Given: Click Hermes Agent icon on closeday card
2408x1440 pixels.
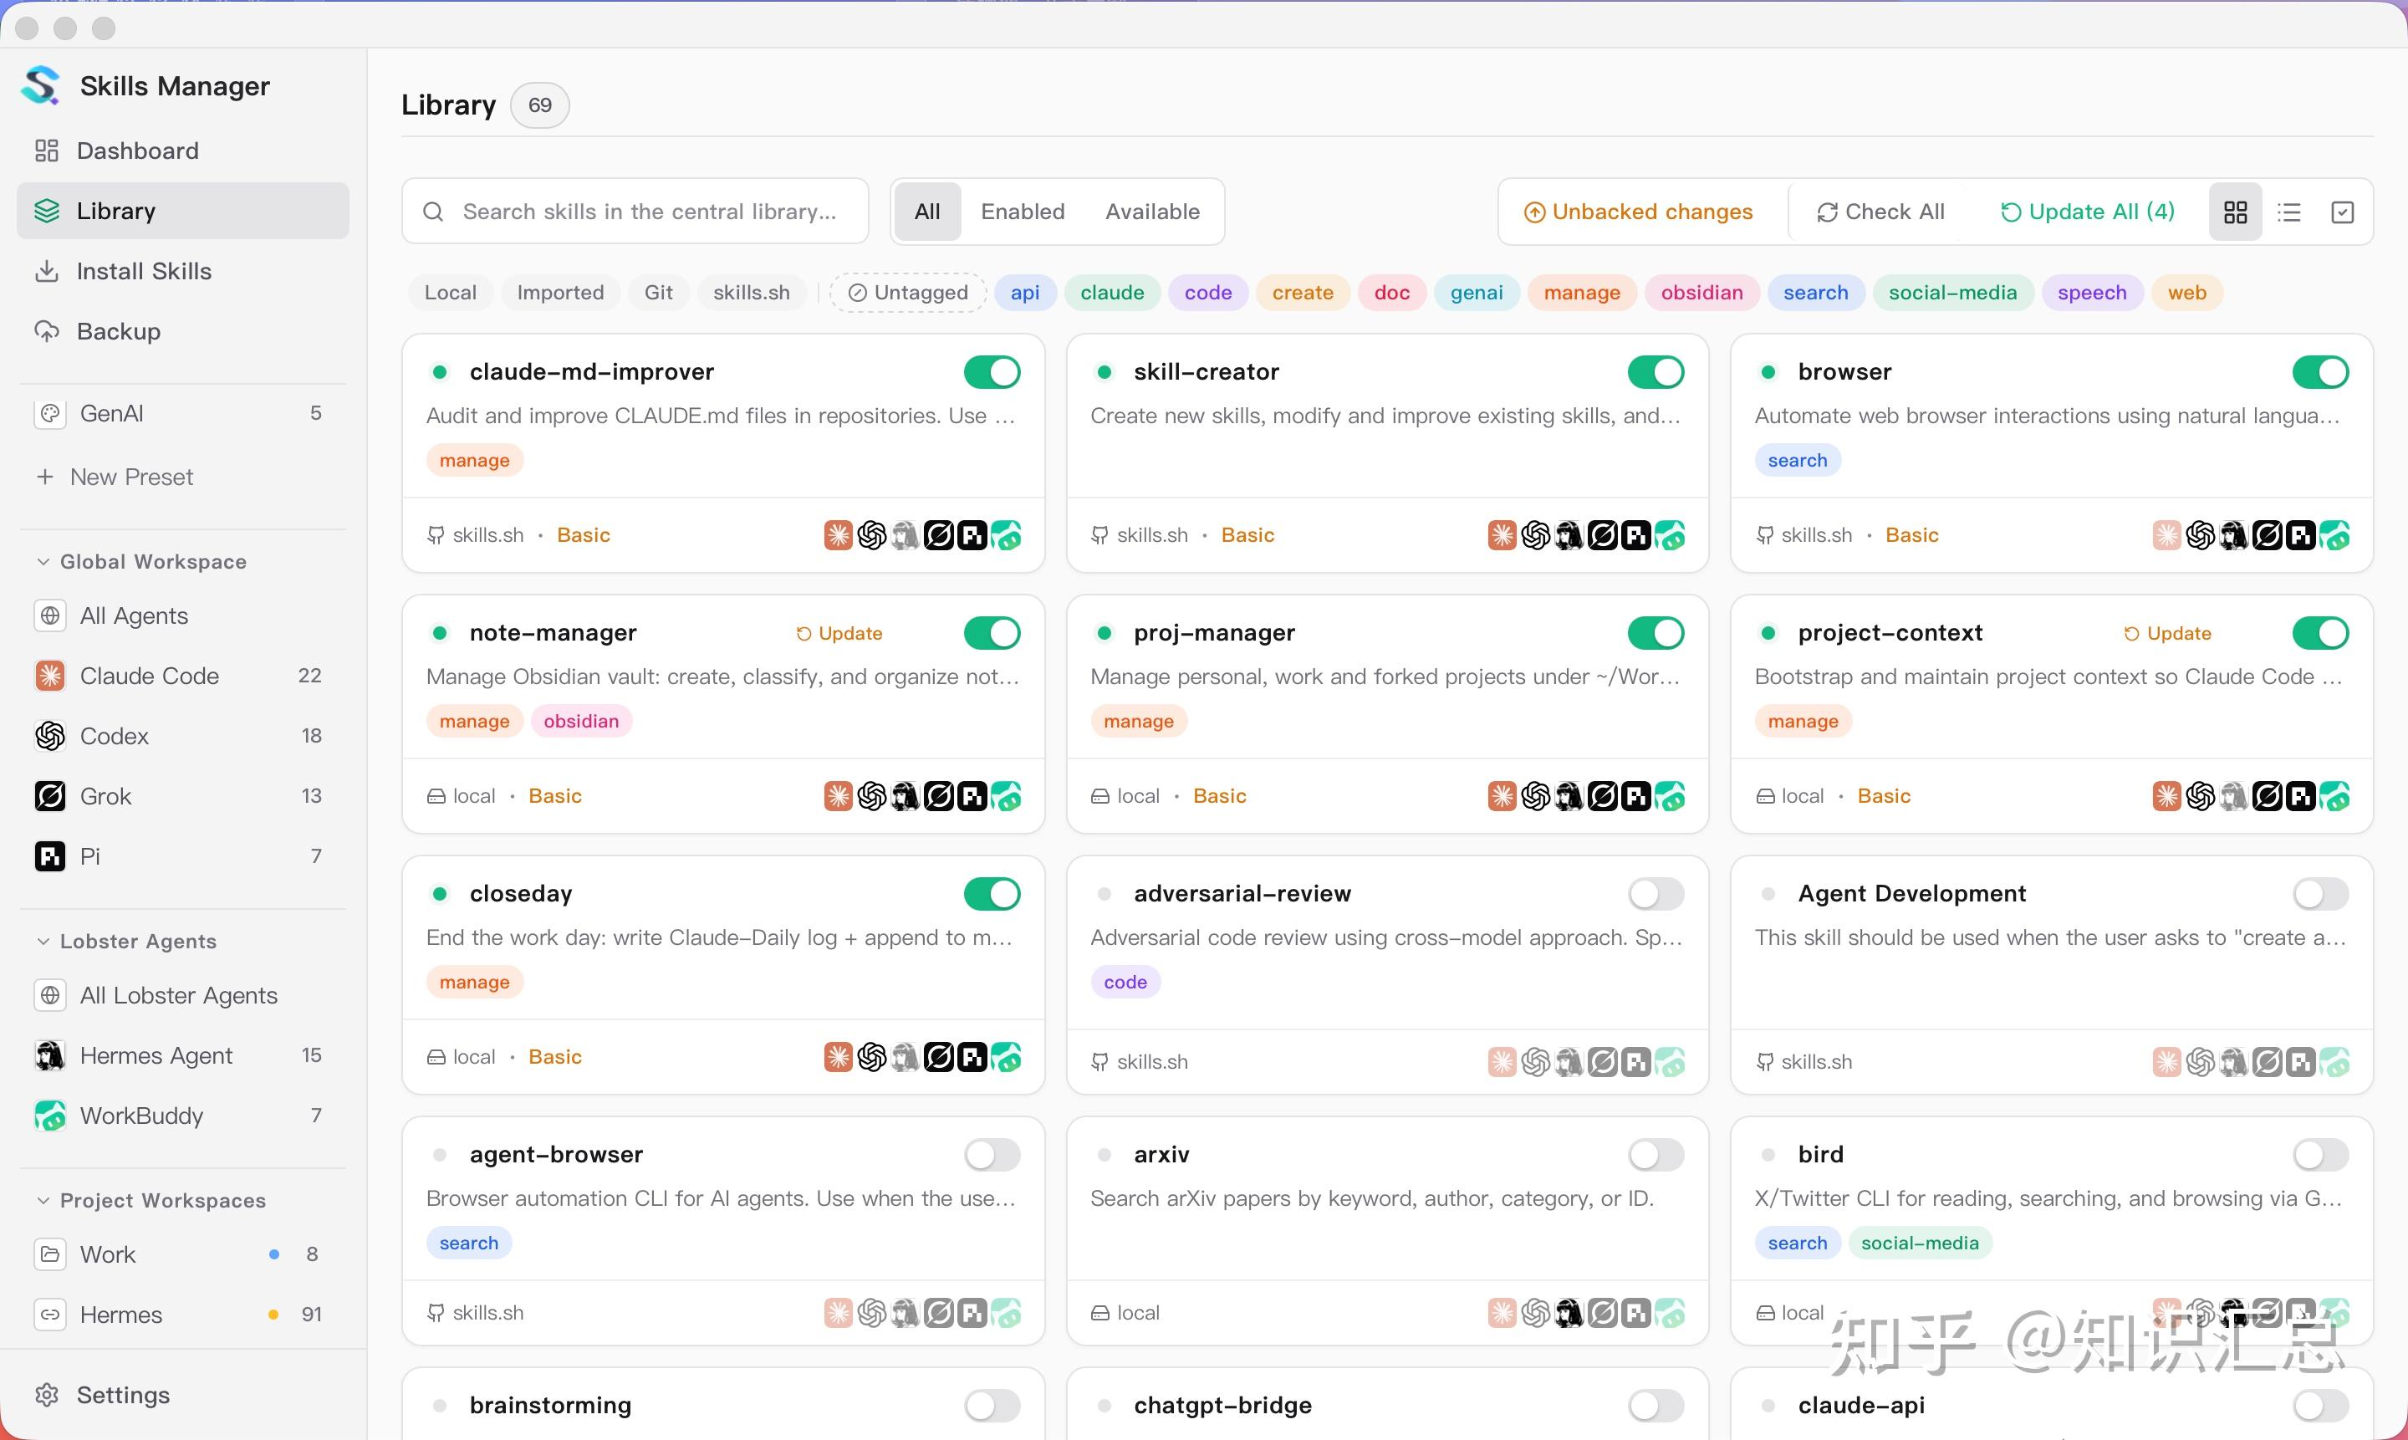Looking at the screenshot, I should (906, 1057).
